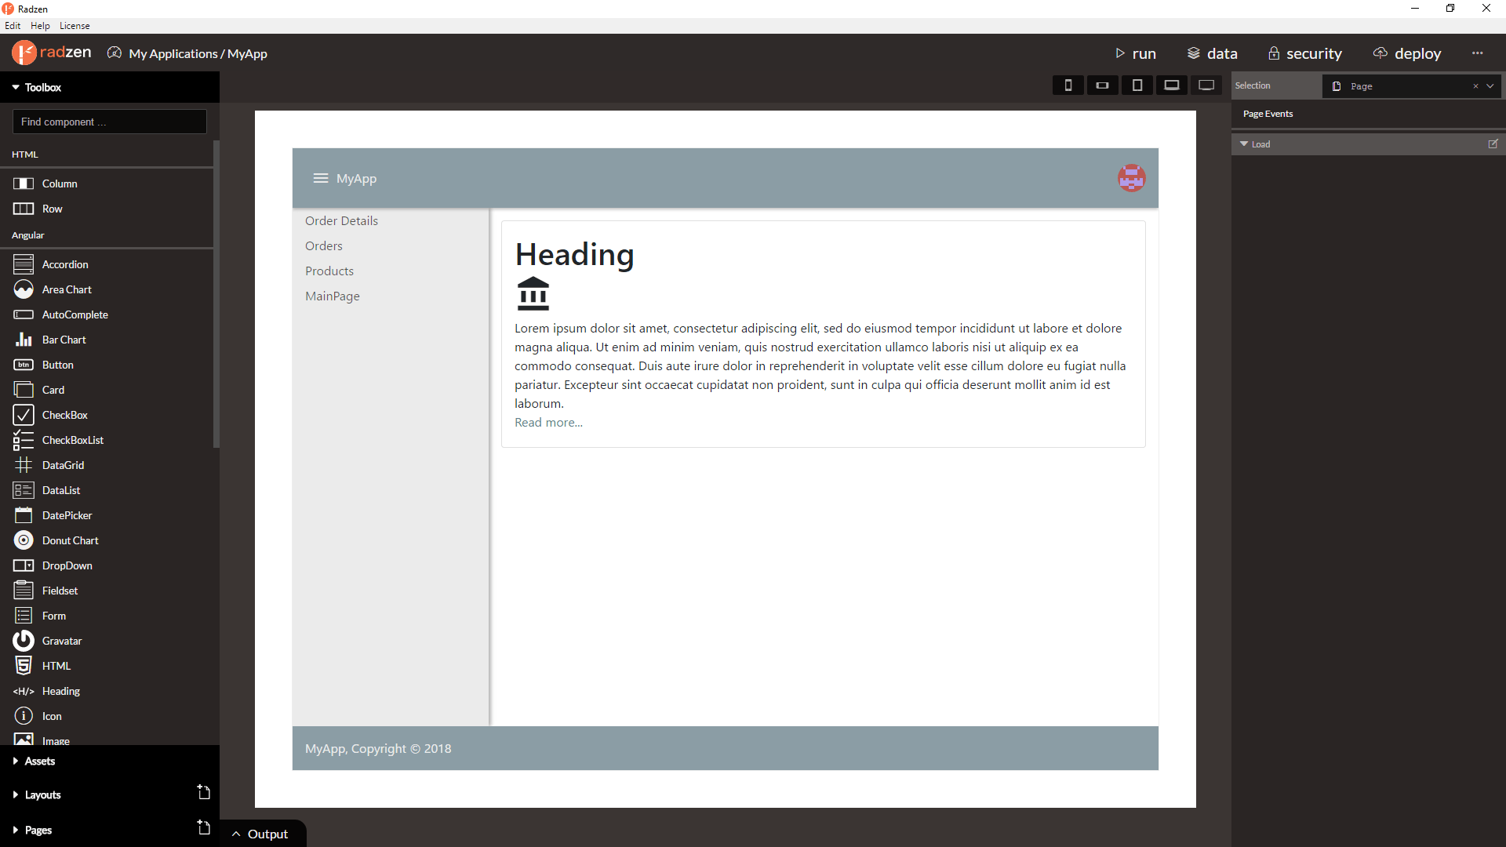Open the data section
The image size is (1506, 847).
tap(1213, 53)
